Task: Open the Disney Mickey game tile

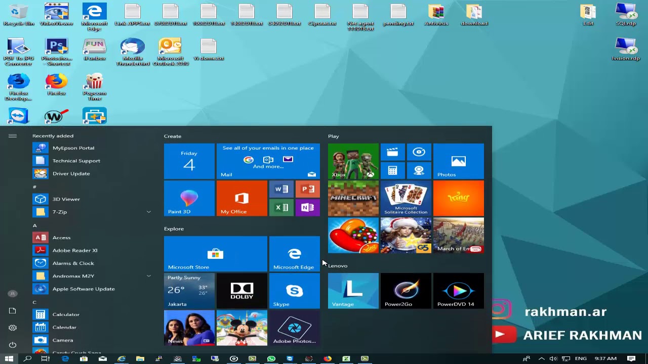Action: pos(241,328)
